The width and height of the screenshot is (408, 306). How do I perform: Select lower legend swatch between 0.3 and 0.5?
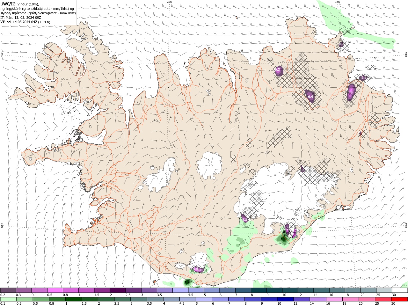coord(25,299)
